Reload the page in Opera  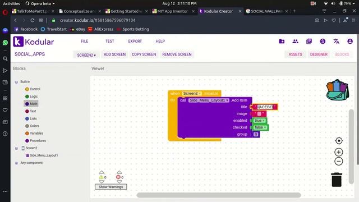tap(33, 20)
